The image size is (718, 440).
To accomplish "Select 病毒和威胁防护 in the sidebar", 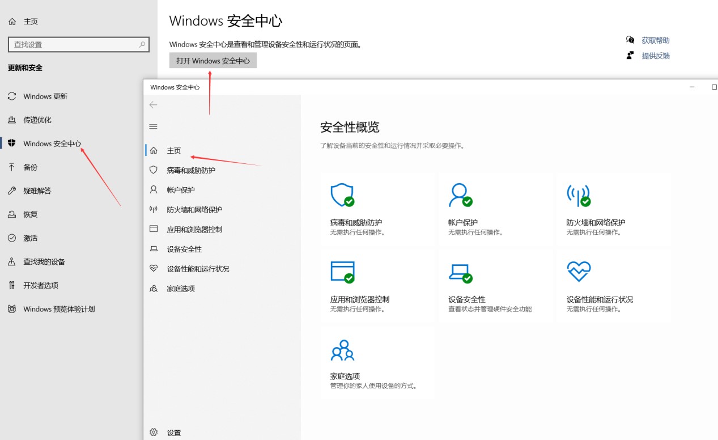I will pyautogui.click(x=190, y=170).
